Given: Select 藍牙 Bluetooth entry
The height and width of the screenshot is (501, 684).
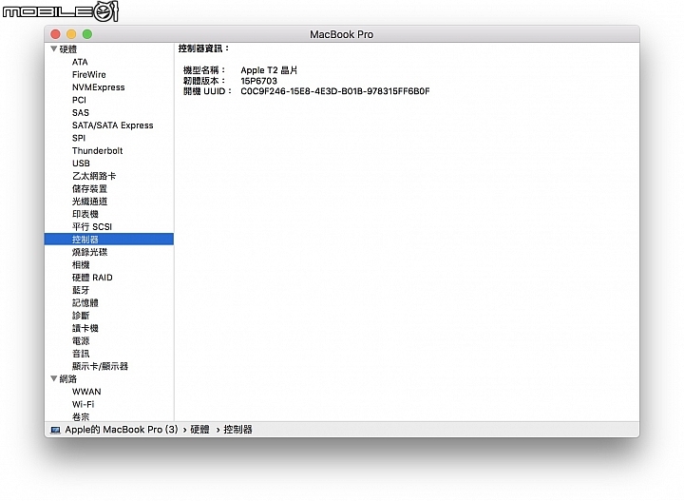Looking at the screenshot, I should pos(81,290).
